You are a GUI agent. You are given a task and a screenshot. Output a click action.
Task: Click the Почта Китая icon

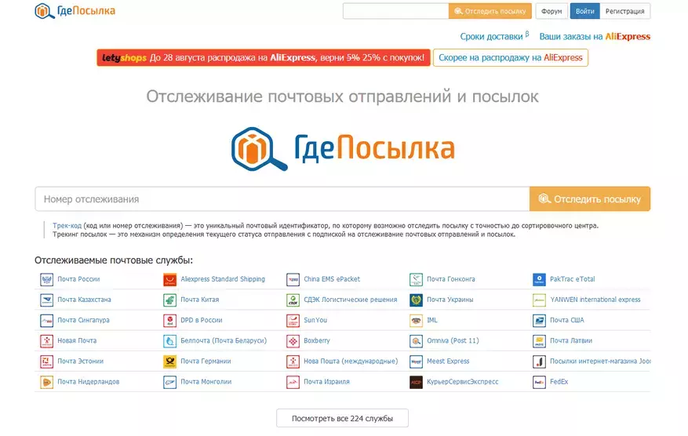(169, 300)
